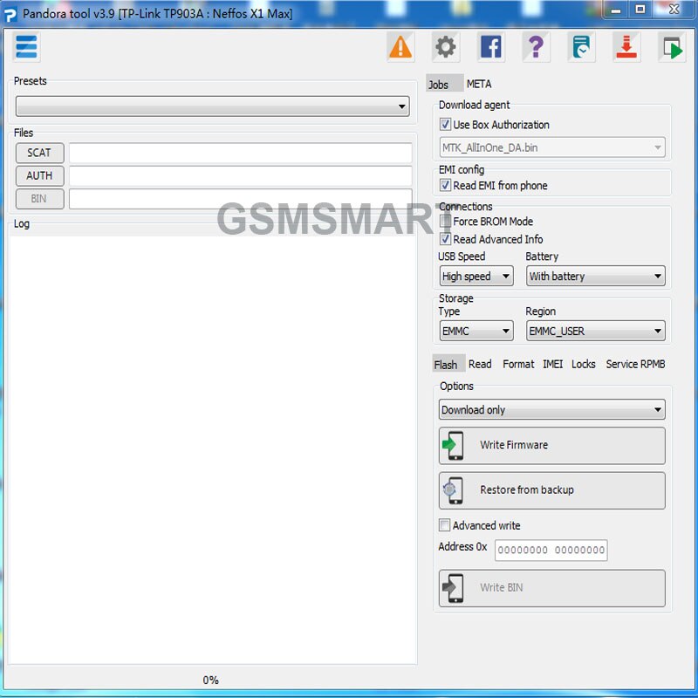The image size is (698, 698).
Task: Click the green play arrow icon
Action: click(x=672, y=47)
